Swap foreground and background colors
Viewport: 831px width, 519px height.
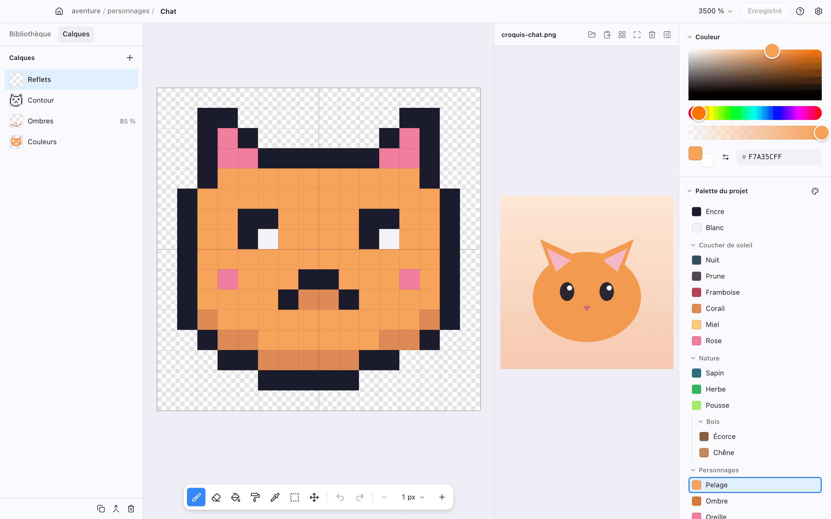click(726, 157)
